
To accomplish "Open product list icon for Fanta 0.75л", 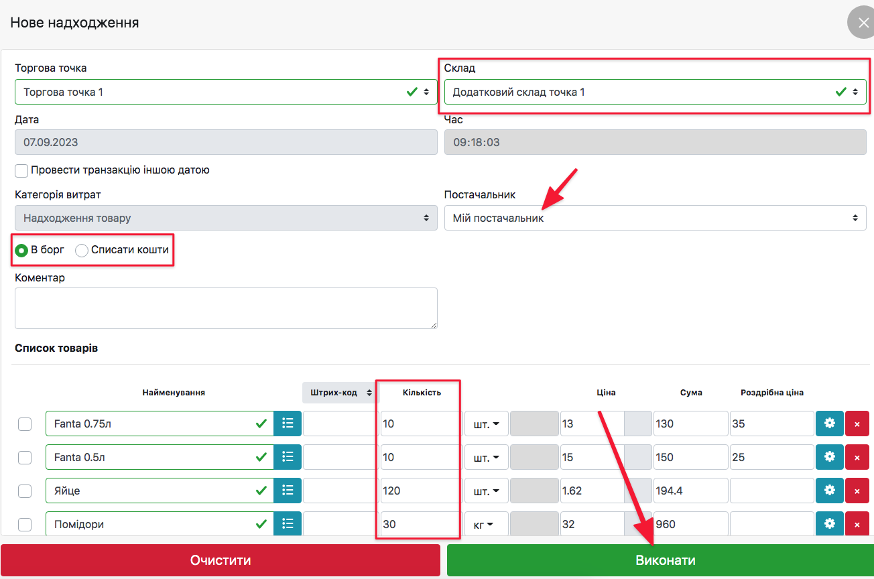I will coord(288,424).
